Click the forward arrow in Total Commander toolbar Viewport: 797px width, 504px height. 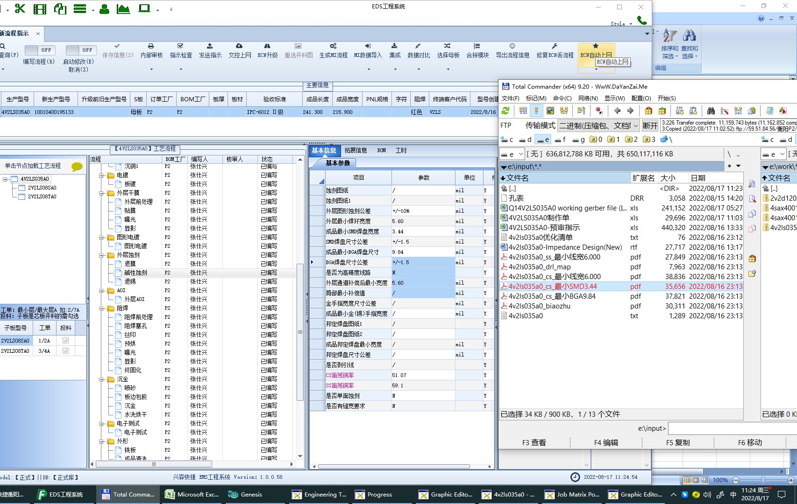click(630, 111)
